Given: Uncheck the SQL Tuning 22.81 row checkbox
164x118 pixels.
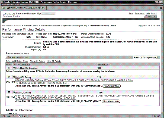Looking at the screenshot, I should click(x=9, y=77).
